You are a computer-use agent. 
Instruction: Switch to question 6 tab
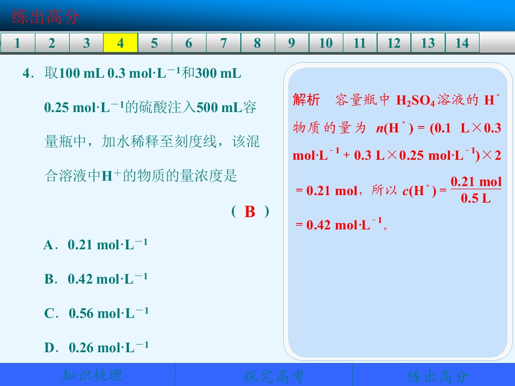click(189, 43)
